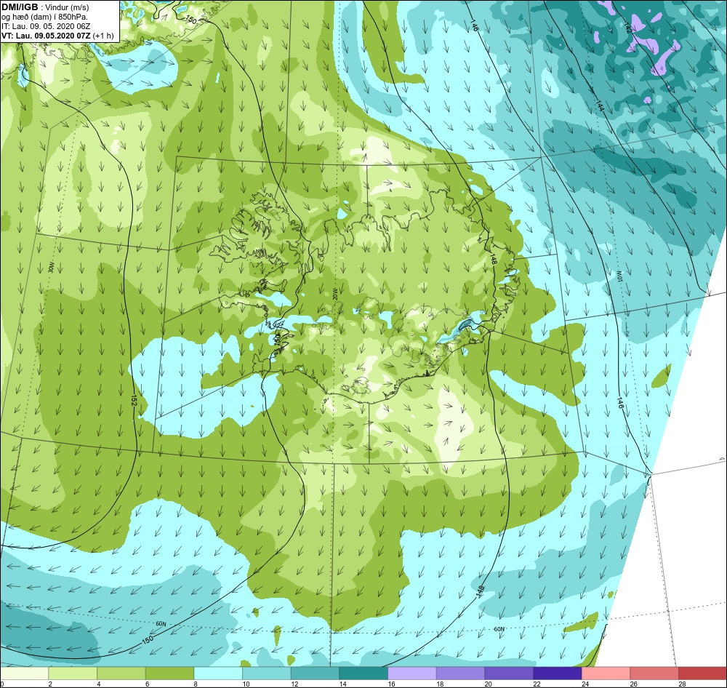
Task: Click the red legend swatch above 28 m/s
Action: (x=702, y=673)
